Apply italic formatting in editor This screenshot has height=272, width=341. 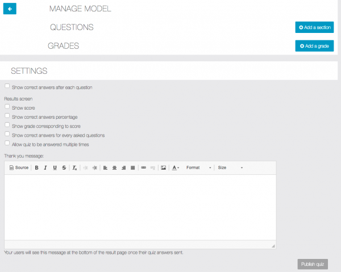(x=45, y=168)
